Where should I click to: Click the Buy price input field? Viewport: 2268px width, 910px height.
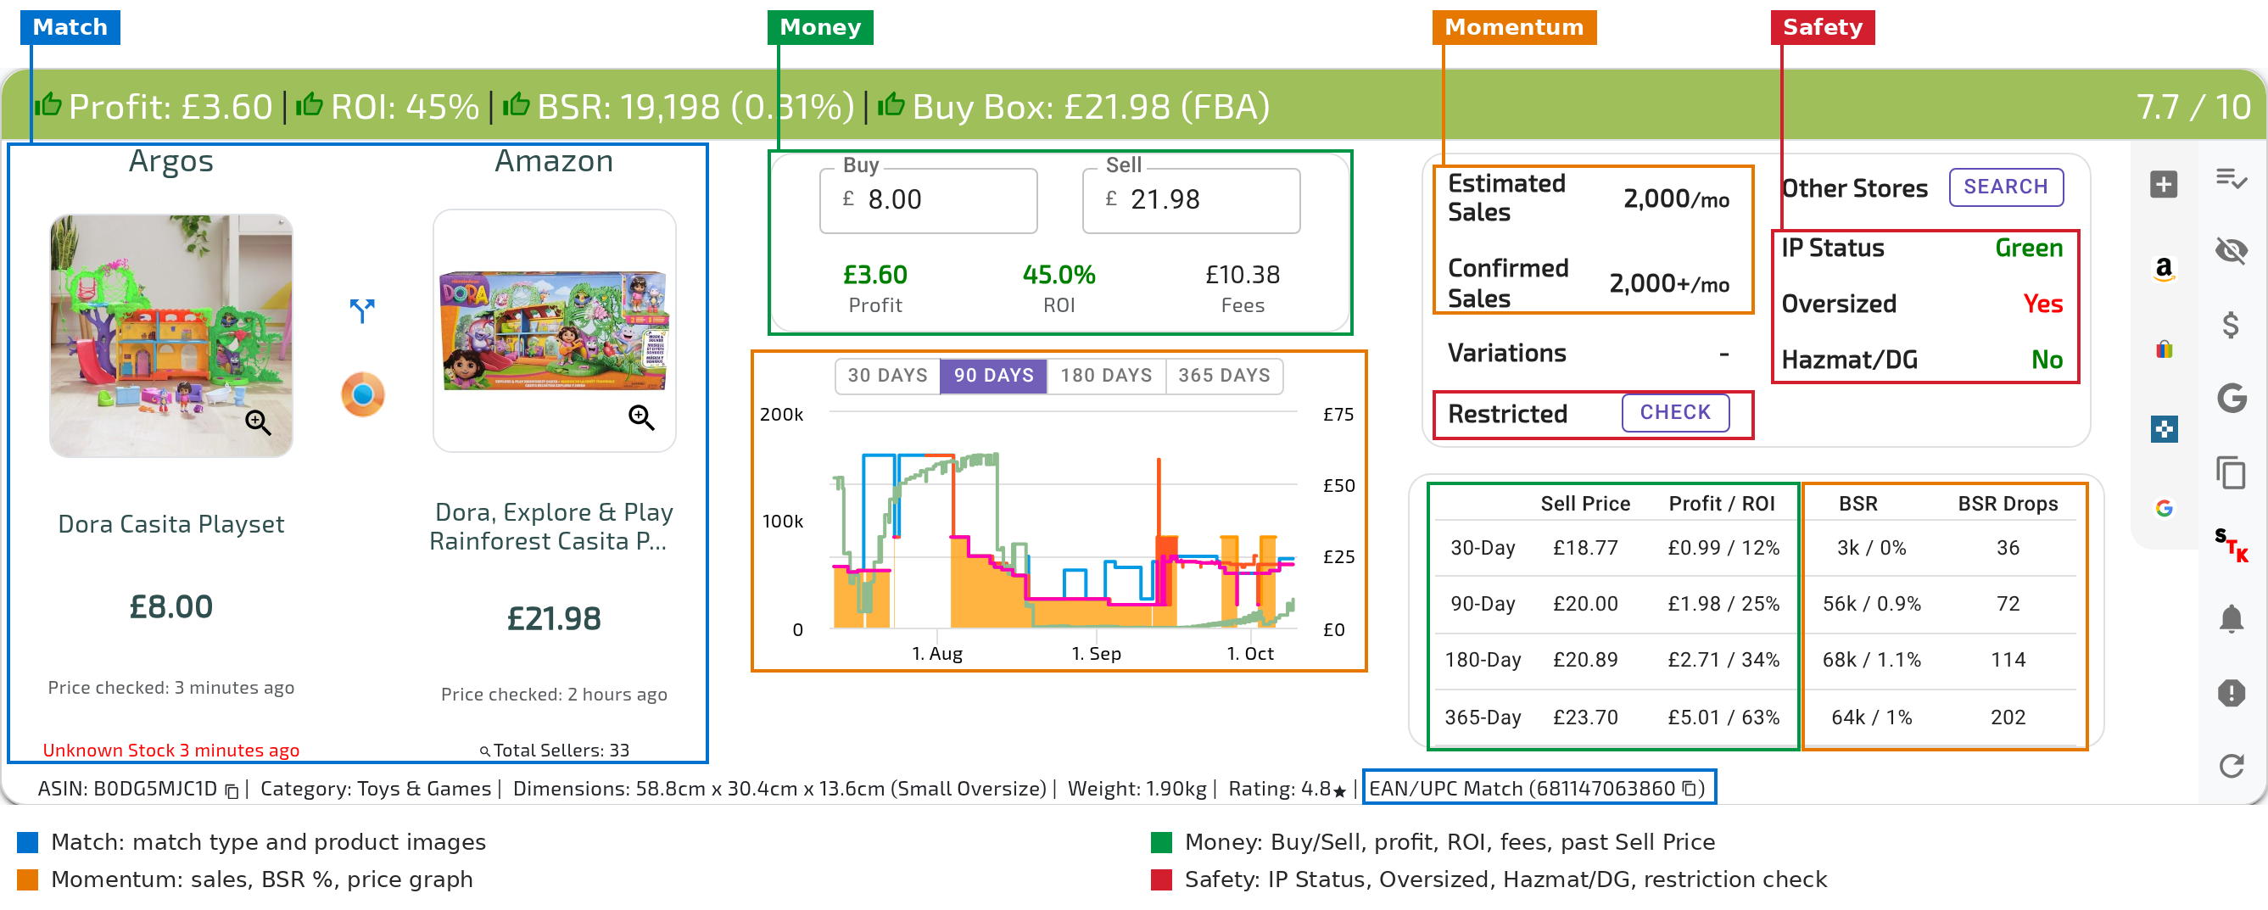[x=928, y=200]
